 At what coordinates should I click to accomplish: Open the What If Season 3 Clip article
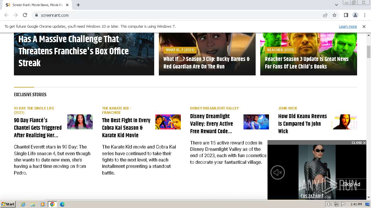(207, 63)
